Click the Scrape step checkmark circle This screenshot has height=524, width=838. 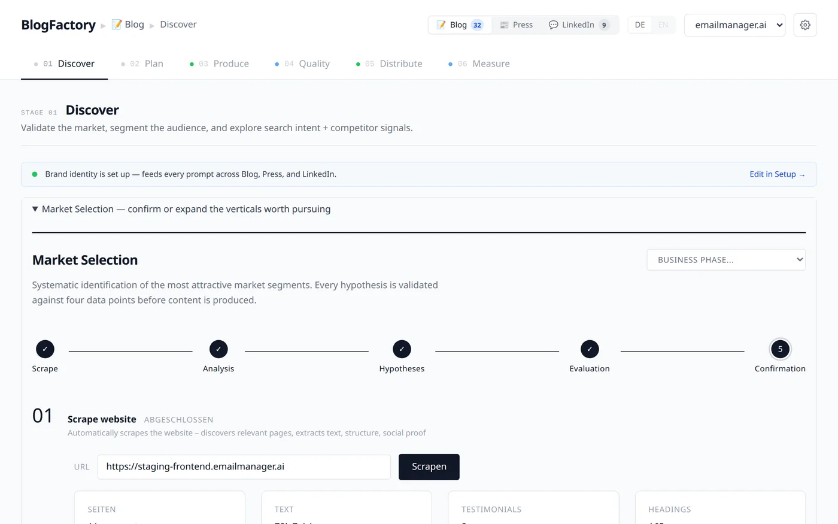pos(45,349)
